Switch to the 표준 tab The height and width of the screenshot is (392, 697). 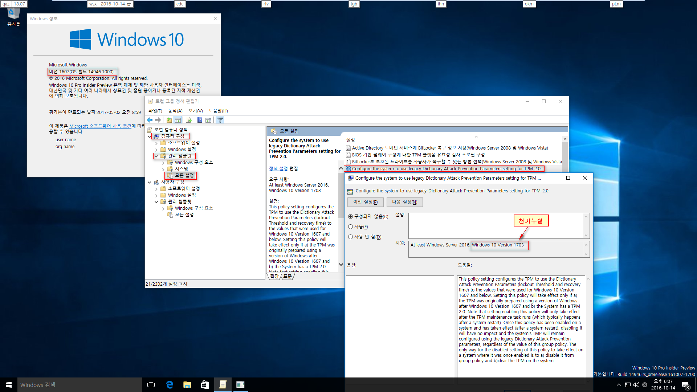pos(288,277)
